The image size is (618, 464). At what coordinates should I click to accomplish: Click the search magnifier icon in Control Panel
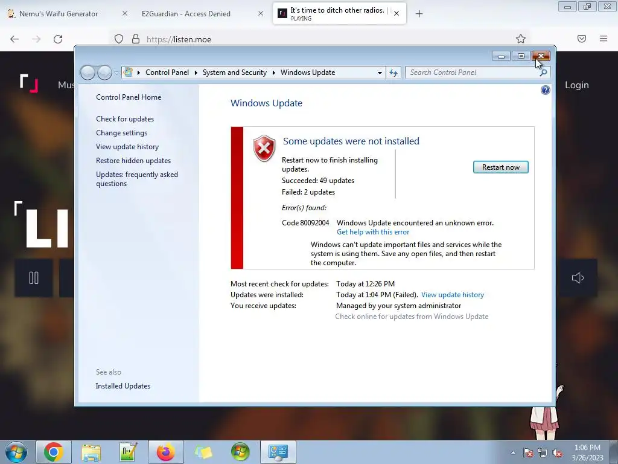pyautogui.click(x=543, y=72)
